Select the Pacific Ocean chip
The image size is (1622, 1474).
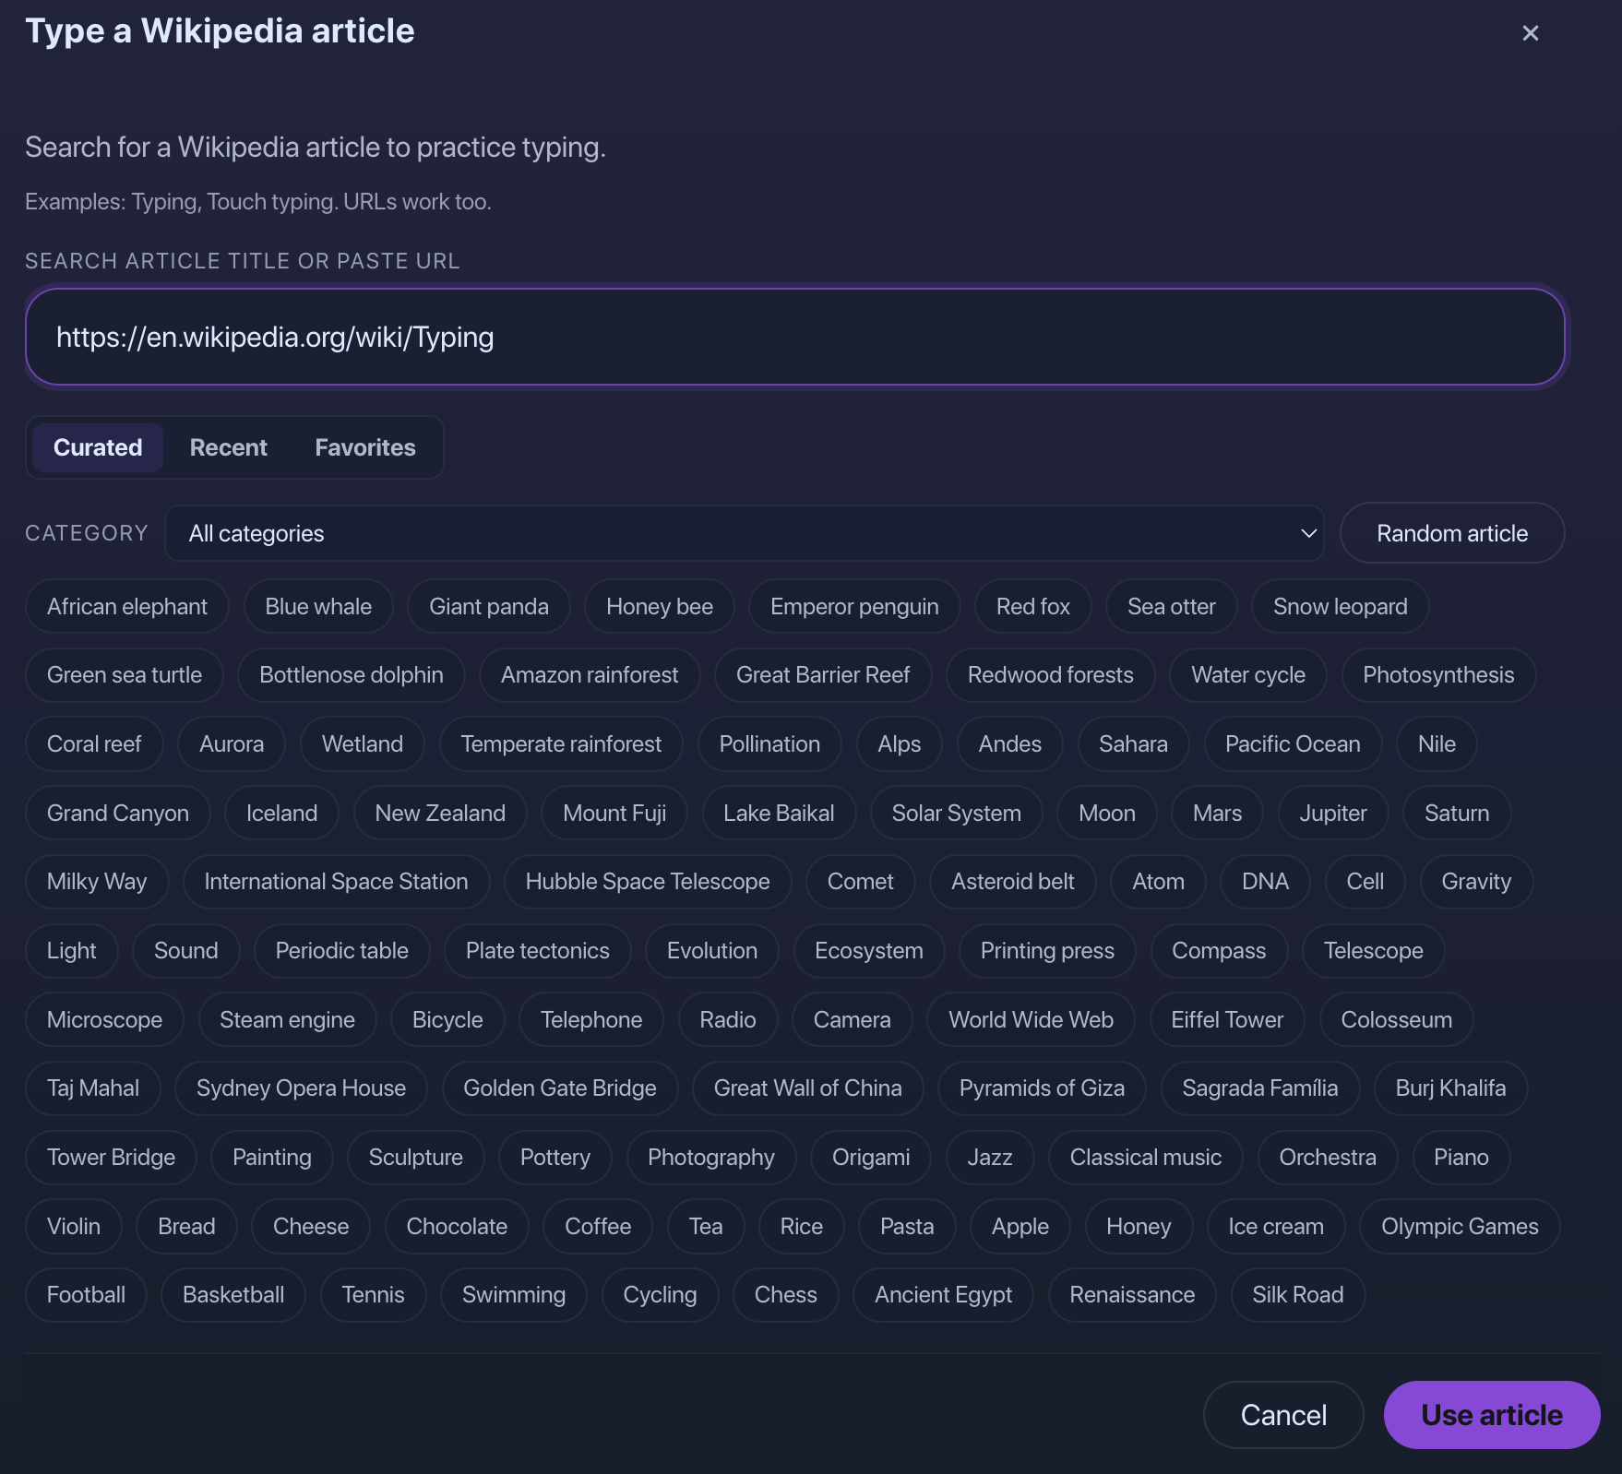[x=1293, y=743]
